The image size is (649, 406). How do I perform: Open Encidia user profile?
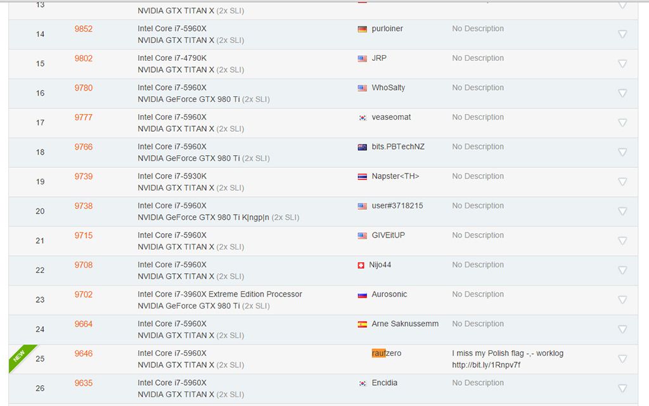385,383
